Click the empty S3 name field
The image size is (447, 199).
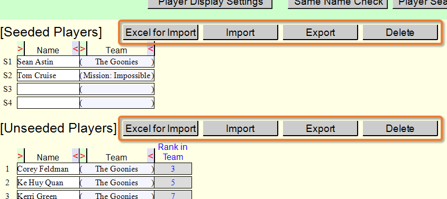tap(48, 89)
